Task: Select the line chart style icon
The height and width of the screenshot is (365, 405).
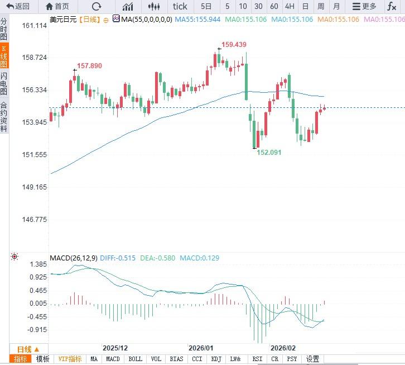Action: pyautogui.click(x=128, y=7)
